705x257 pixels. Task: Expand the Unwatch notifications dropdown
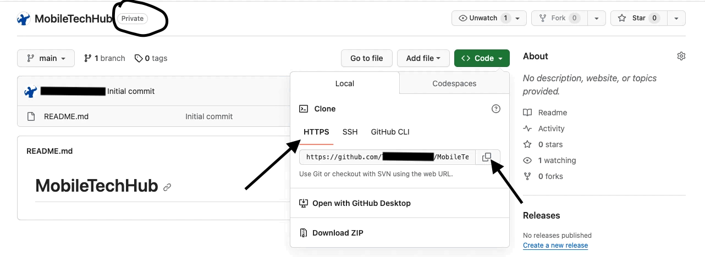[489, 18]
